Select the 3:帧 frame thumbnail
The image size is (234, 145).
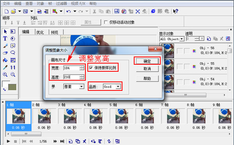[70, 116]
